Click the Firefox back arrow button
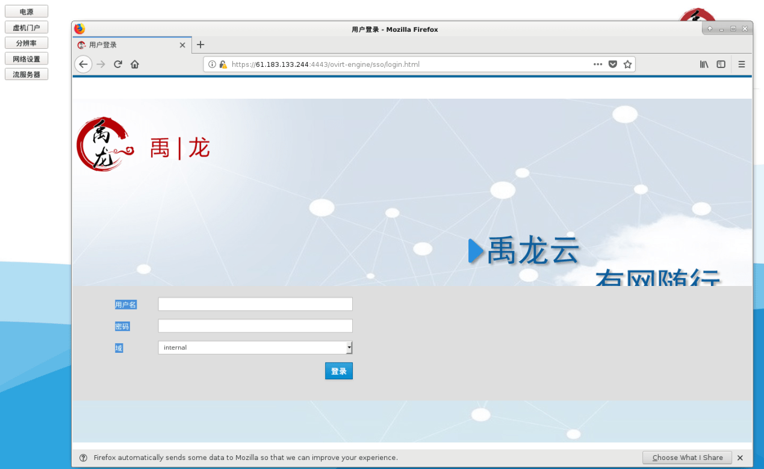 coord(83,64)
